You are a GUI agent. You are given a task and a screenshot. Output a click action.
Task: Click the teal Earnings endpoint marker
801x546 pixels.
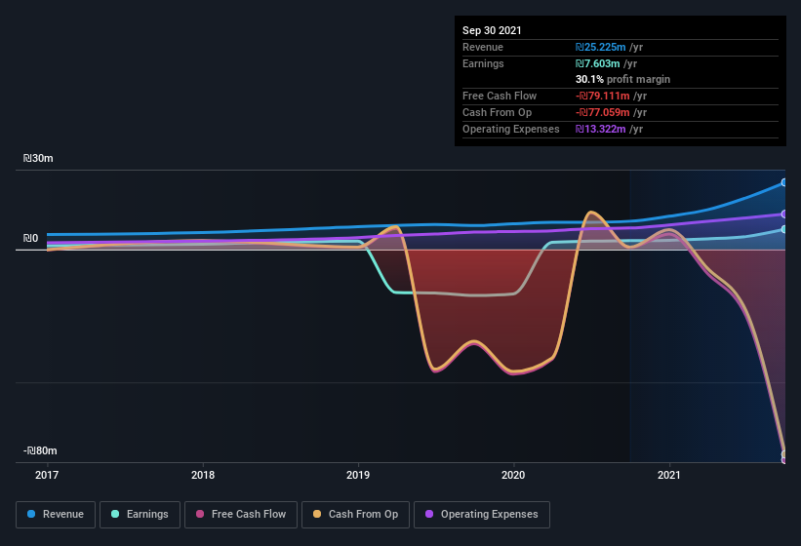783,230
